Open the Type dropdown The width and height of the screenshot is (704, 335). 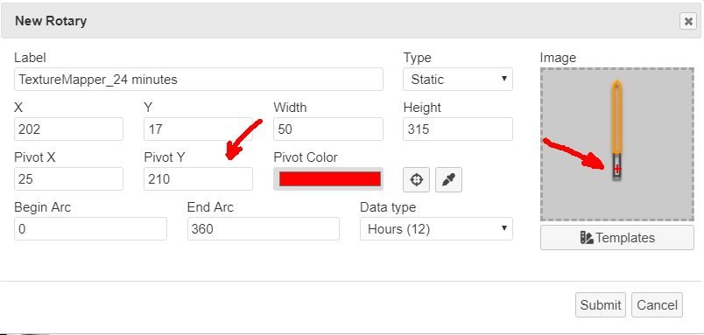coord(457,80)
